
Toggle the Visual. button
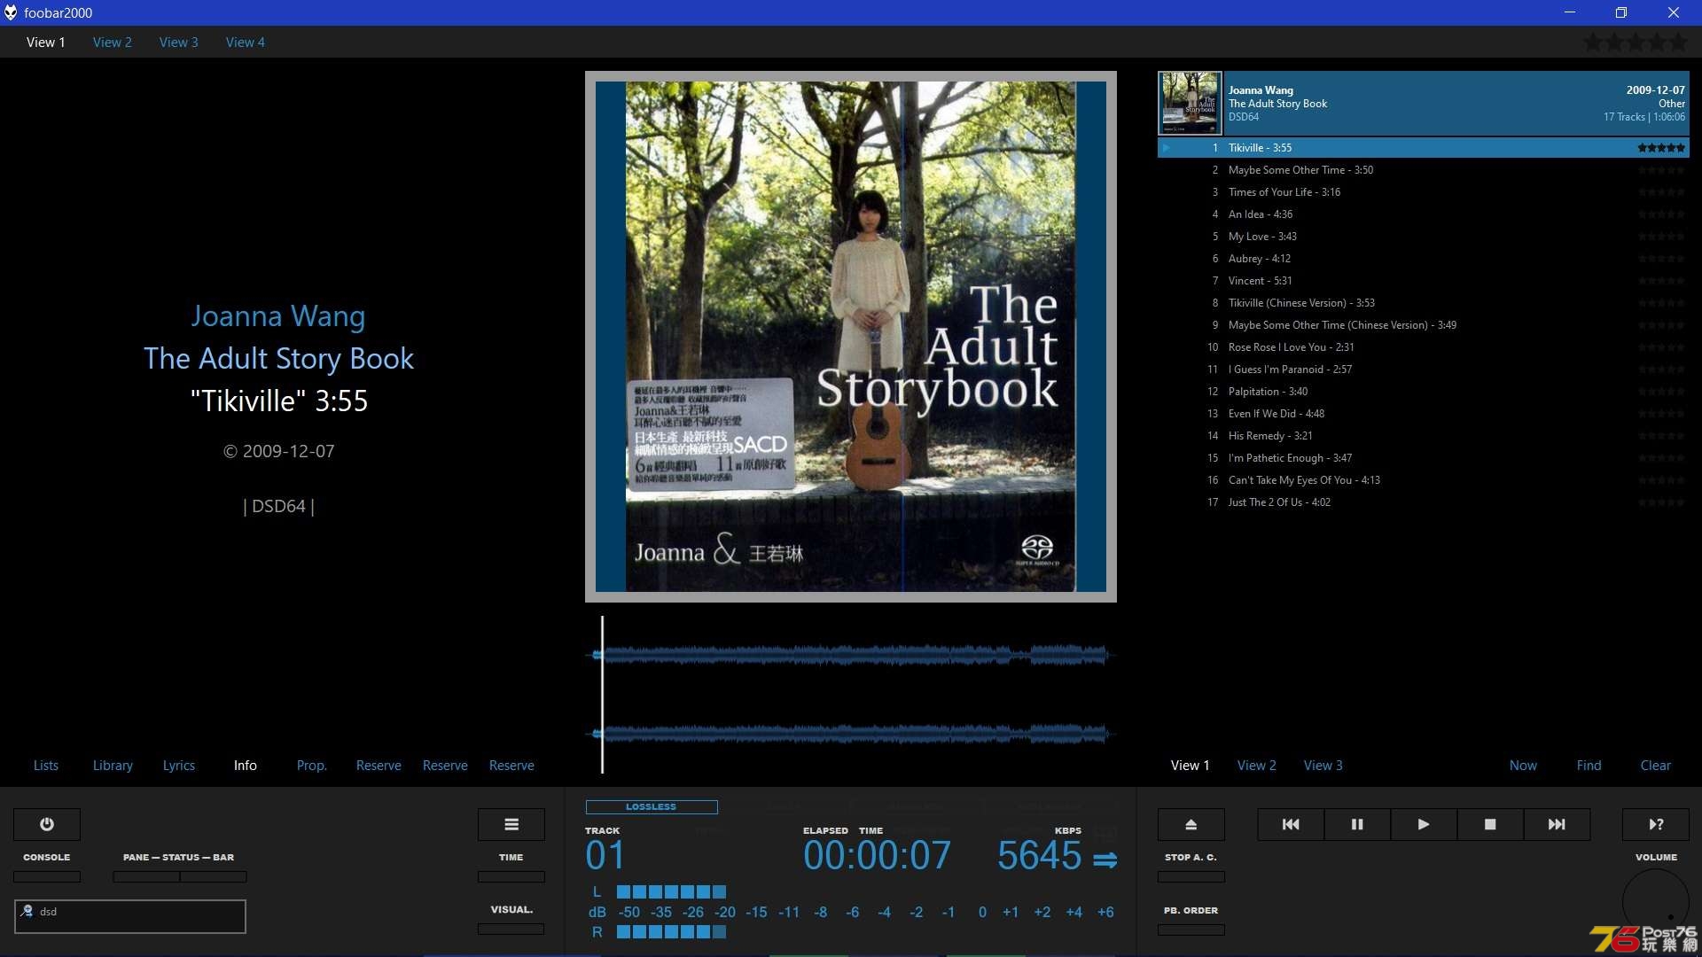click(511, 929)
